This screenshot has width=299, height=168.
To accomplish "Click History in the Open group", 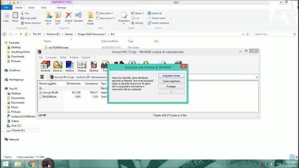I will [137, 23].
